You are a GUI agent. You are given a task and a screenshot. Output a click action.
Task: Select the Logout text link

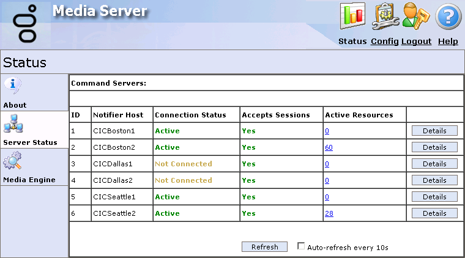pos(416,42)
